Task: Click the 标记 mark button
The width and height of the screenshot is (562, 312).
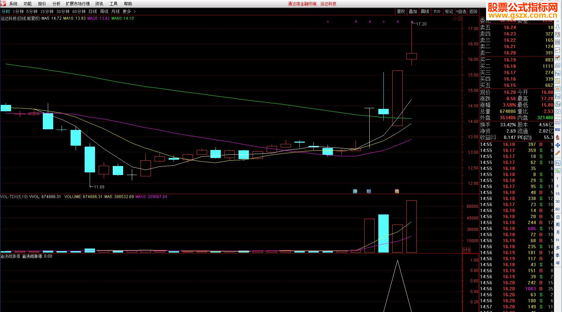Action: tap(449, 11)
